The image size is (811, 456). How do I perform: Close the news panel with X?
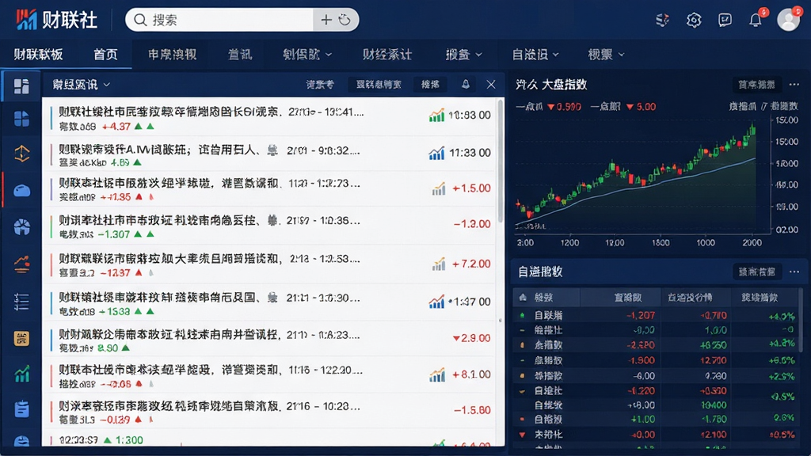click(x=491, y=84)
